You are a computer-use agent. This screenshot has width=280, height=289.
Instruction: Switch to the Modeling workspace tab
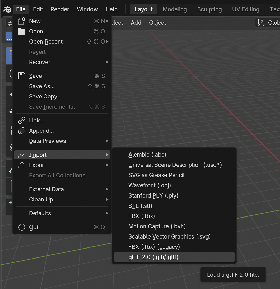175,9
